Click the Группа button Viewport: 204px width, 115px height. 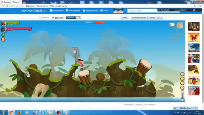(x=125, y=18)
